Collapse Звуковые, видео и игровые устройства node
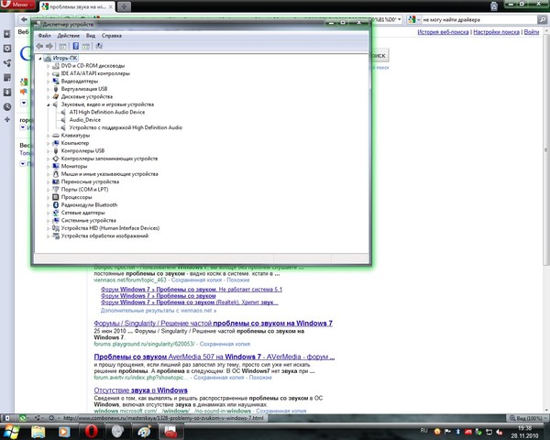Viewport: 550px width, 440px height. click(x=48, y=104)
